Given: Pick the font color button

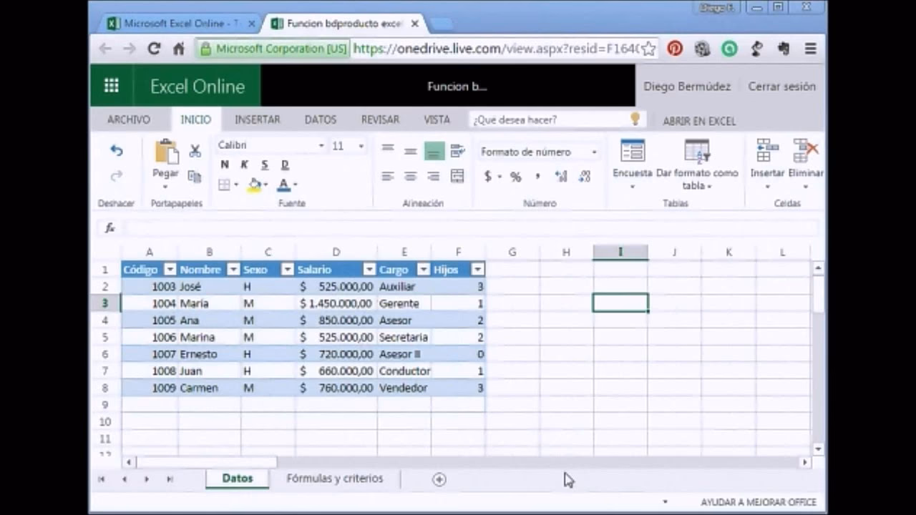Looking at the screenshot, I should (283, 185).
